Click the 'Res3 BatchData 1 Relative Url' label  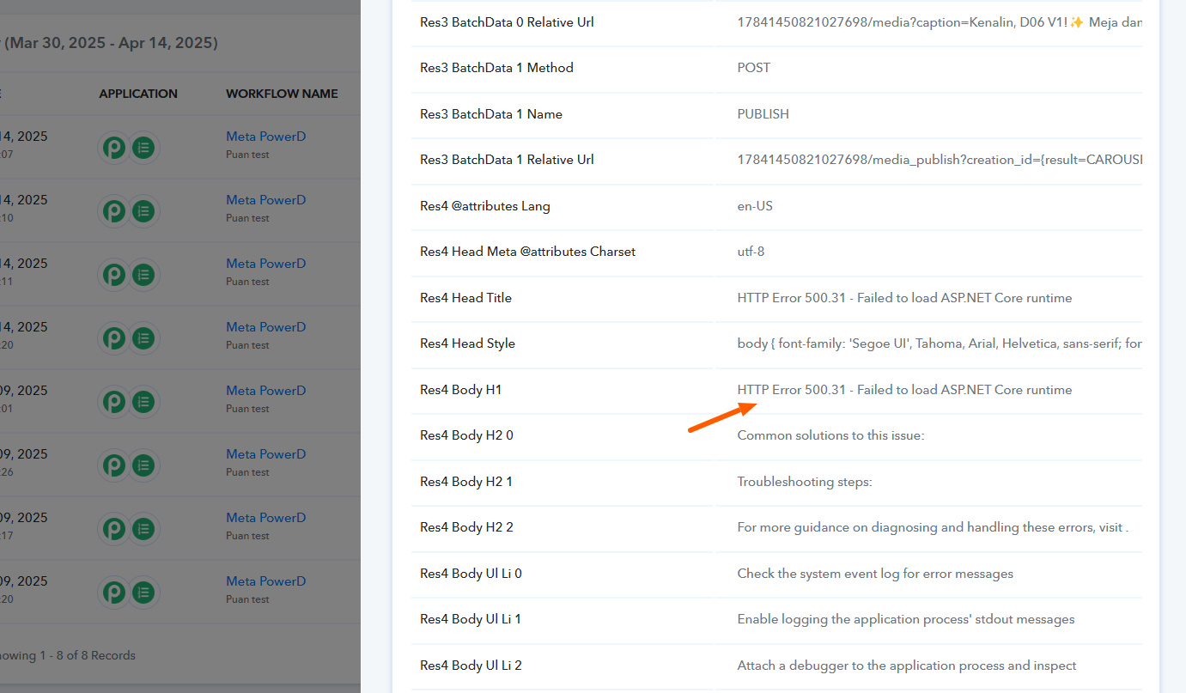pos(507,160)
